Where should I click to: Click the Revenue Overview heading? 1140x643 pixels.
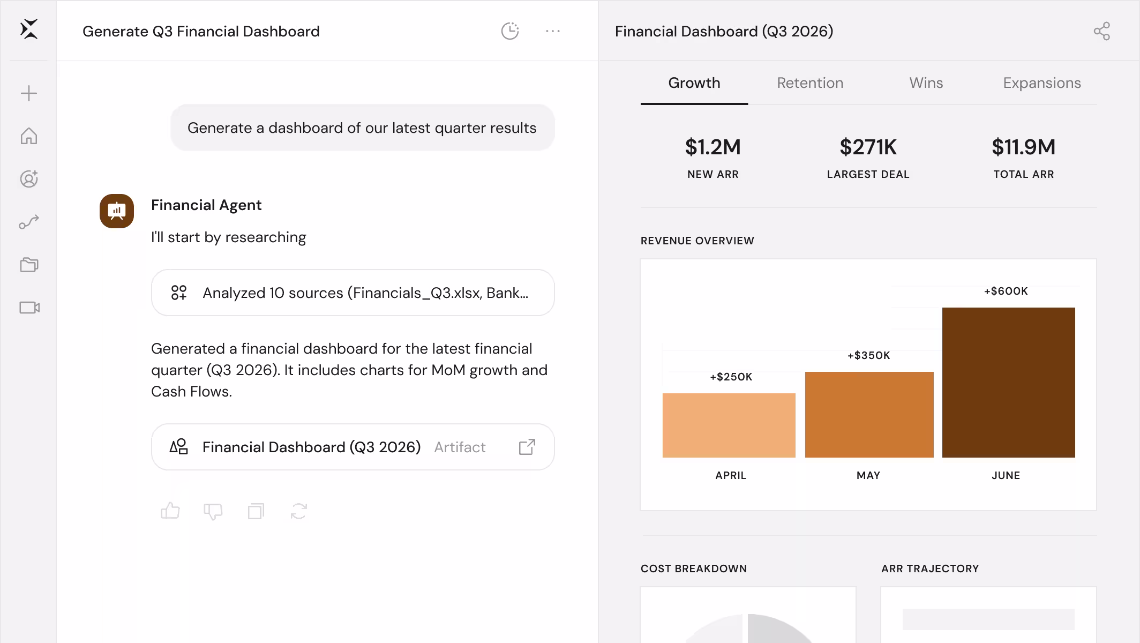coord(697,241)
